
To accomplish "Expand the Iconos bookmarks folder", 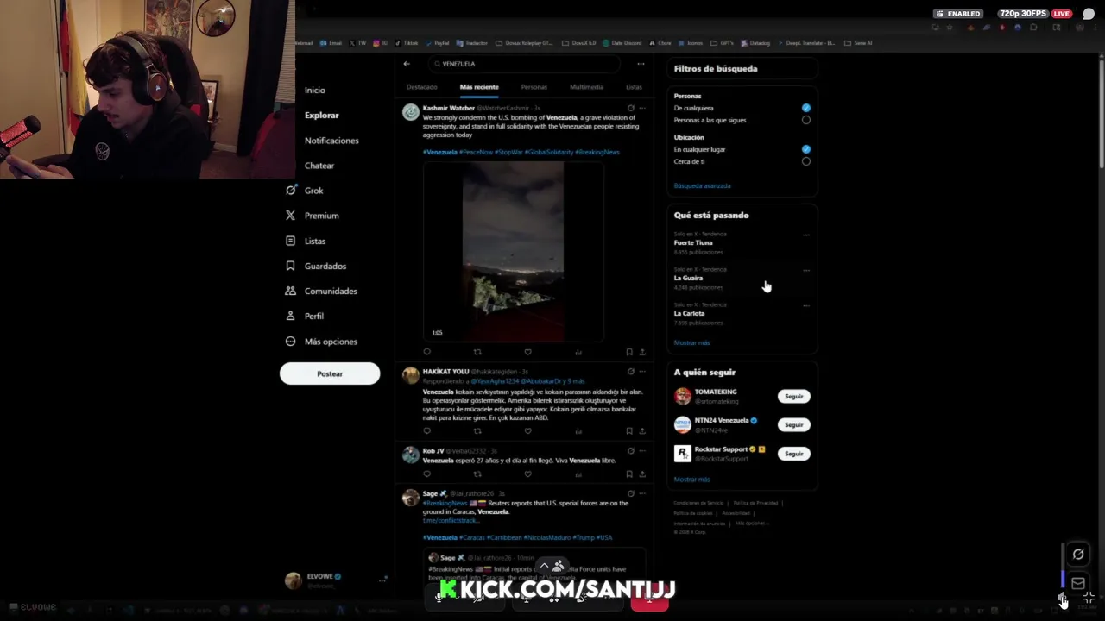I will tap(691, 43).
